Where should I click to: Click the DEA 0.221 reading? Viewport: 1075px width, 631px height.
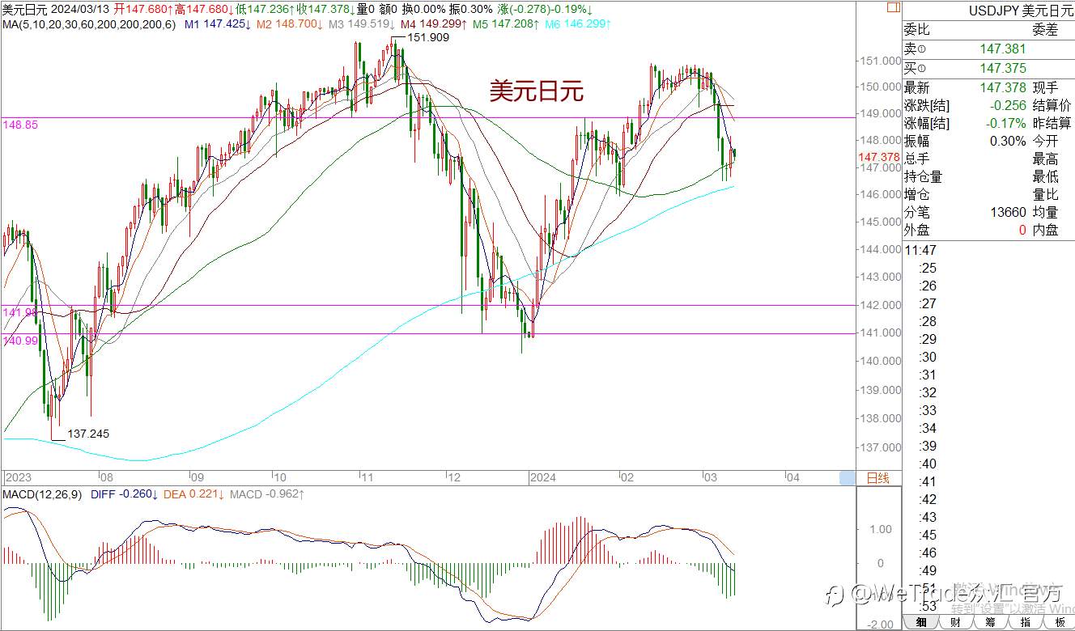pyautogui.click(x=194, y=493)
